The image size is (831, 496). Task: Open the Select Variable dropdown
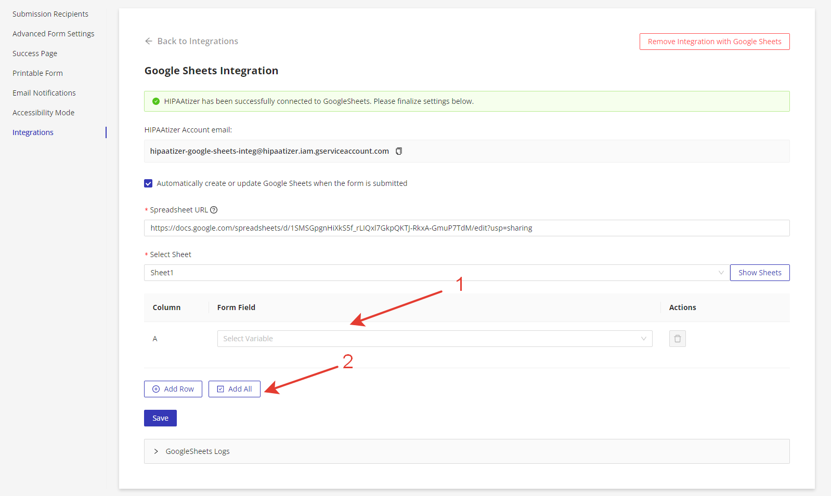(x=434, y=339)
